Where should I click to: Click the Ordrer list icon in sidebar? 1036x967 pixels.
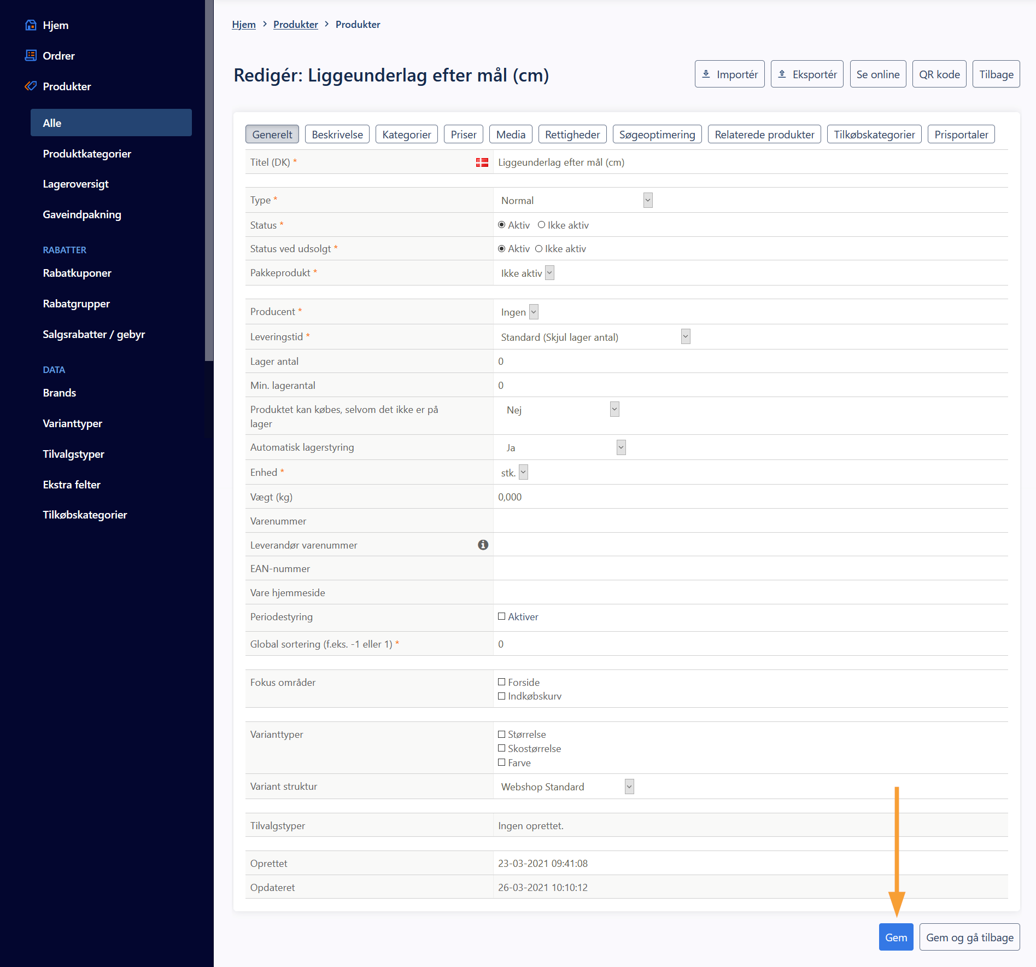[31, 55]
